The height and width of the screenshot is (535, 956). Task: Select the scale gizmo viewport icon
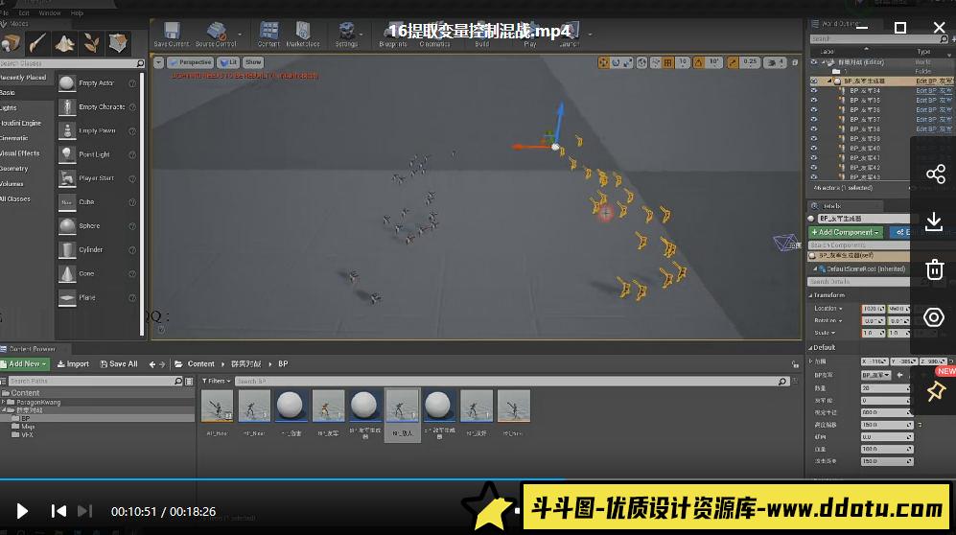627,62
